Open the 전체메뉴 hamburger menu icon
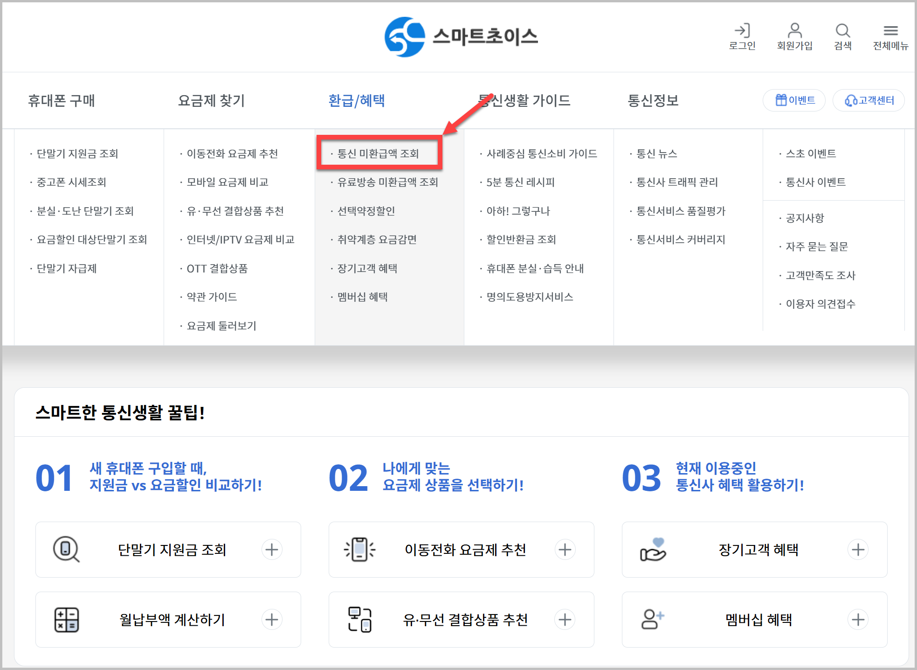The image size is (917, 670). point(890,31)
